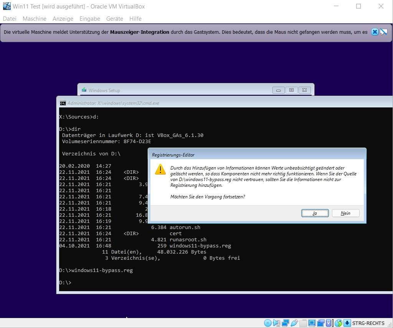Click the optical disk status icon
Screen dimensions: 393x328
[x=268, y=323]
